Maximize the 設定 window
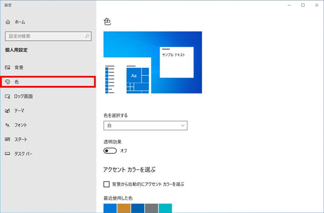 303,5
